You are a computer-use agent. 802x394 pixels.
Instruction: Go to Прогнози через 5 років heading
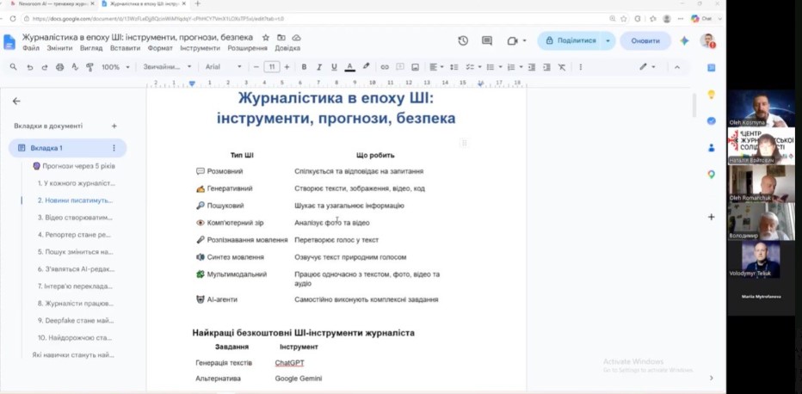74,166
